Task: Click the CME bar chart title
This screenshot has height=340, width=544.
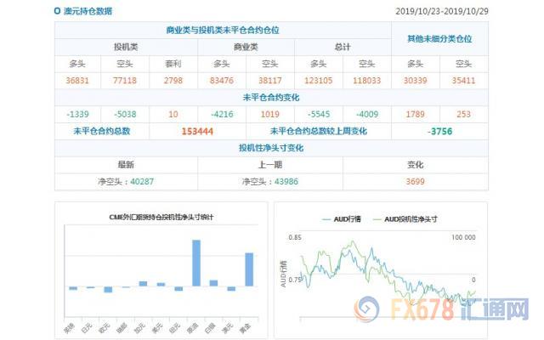Action: 161,218
